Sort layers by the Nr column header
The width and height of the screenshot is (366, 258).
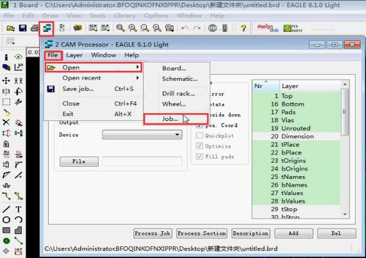coord(266,86)
